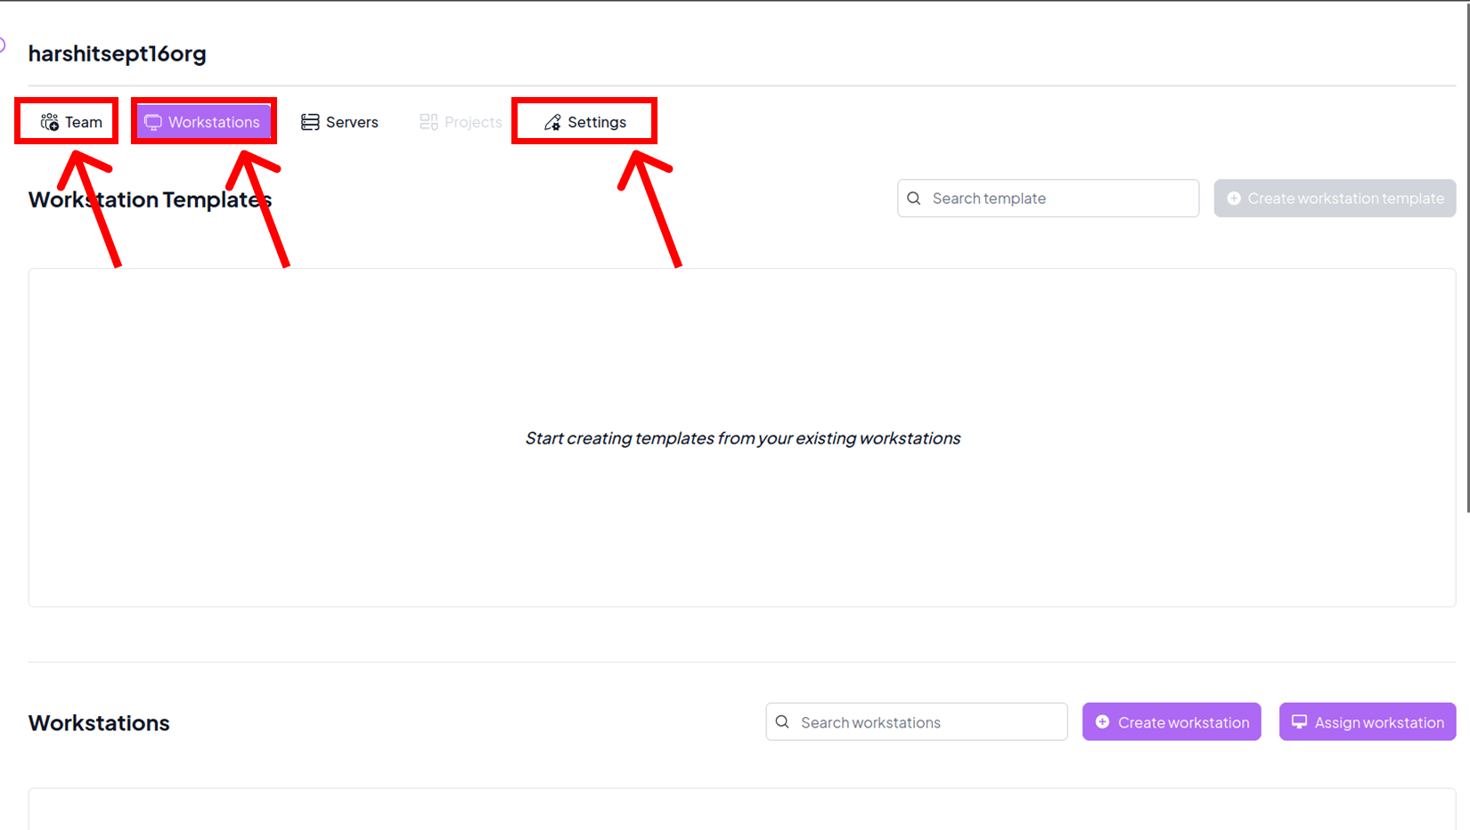This screenshot has width=1470, height=830.
Task: Click the Settings tab icon
Action: pyautogui.click(x=552, y=122)
